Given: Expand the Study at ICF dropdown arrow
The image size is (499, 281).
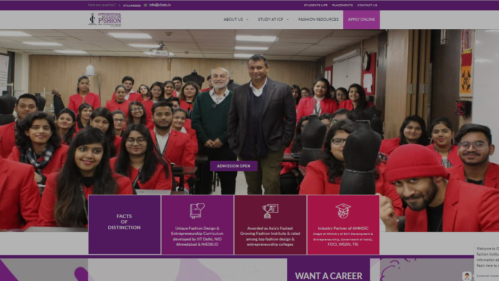Looking at the screenshot, I should [288, 19].
